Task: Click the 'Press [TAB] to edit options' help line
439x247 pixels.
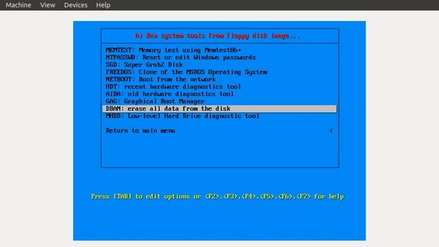Action: [x=217, y=196]
